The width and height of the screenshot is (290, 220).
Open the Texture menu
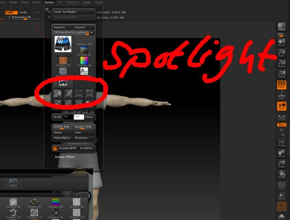pos(49,2)
